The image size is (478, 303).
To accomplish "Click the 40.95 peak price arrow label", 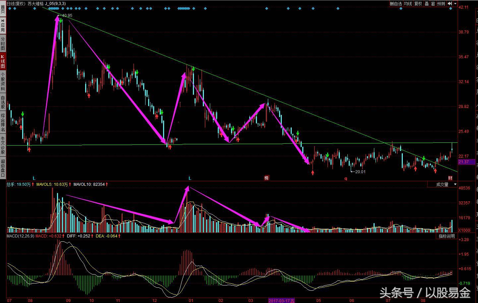I will [65, 16].
